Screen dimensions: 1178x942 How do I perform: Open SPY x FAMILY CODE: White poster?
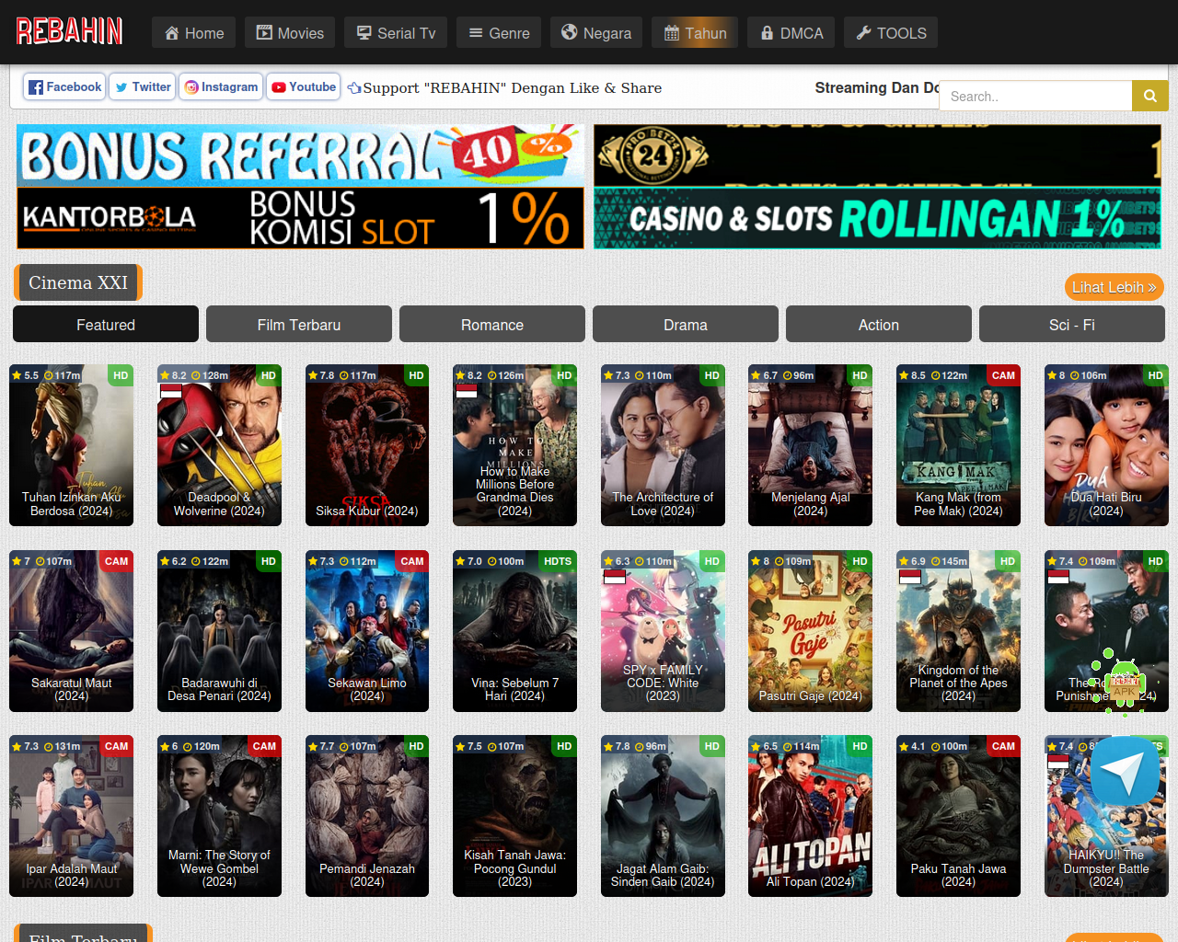coord(663,631)
